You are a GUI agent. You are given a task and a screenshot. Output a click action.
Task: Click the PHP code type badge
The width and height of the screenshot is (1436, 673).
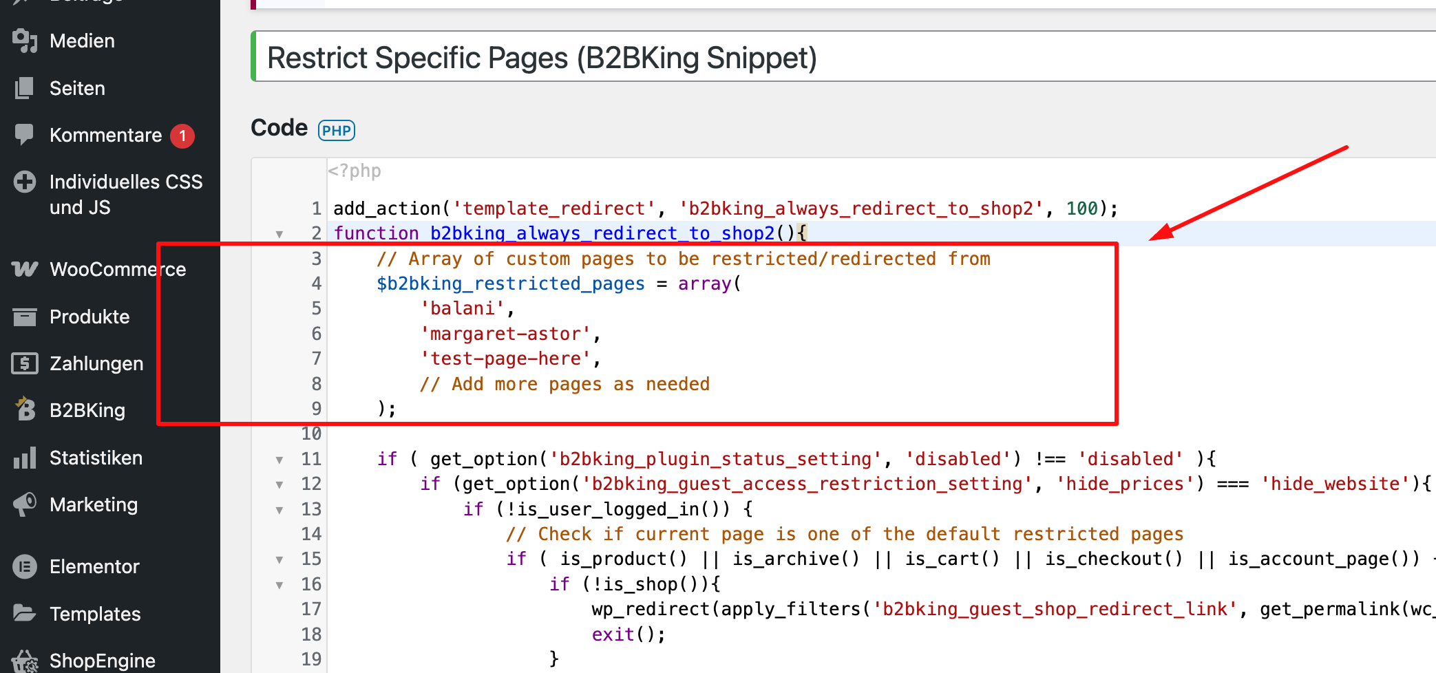click(337, 130)
